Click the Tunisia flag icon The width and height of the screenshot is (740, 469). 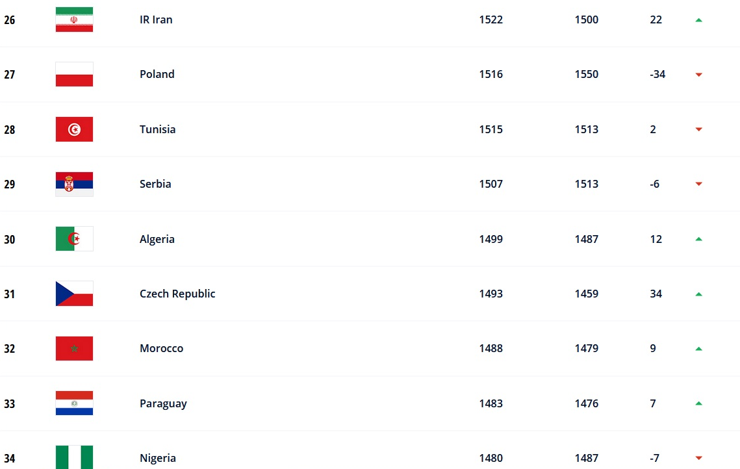74,129
